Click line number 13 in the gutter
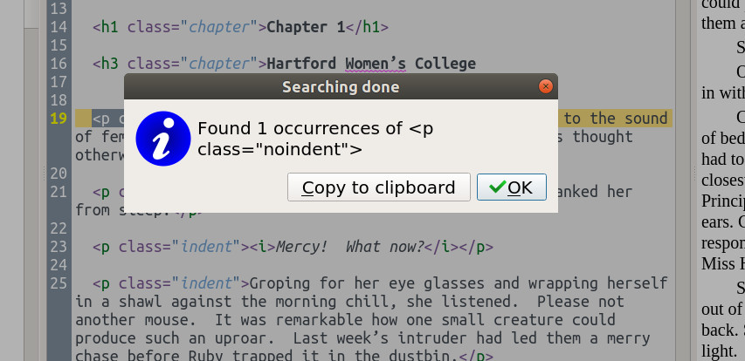 pos(59,9)
